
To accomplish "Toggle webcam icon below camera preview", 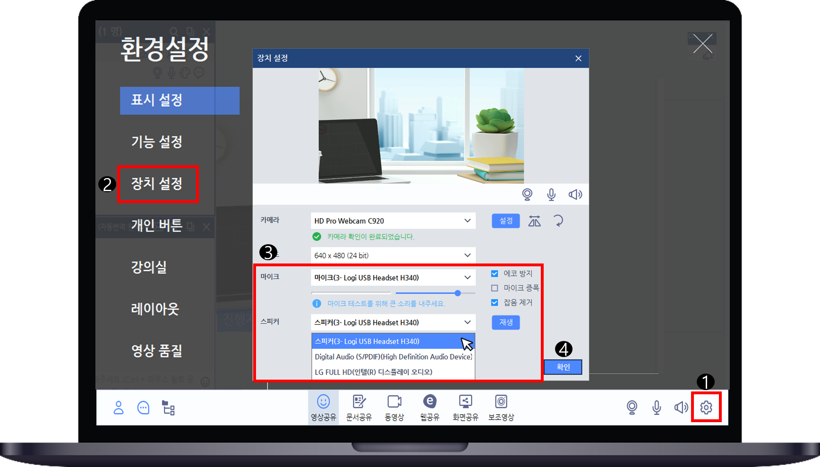I will pos(527,195).
